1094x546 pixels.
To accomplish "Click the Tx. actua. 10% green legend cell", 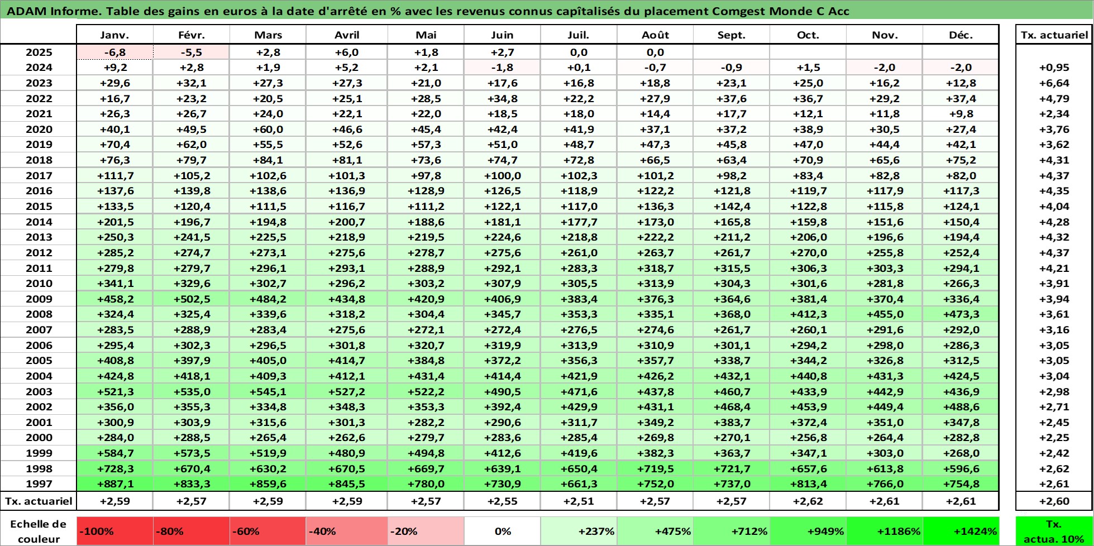I will tap(1054, 531).
